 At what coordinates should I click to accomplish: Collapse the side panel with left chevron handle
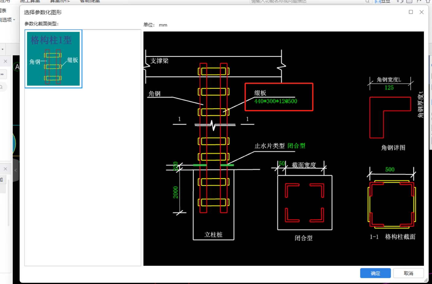click(x=16, y=170)
